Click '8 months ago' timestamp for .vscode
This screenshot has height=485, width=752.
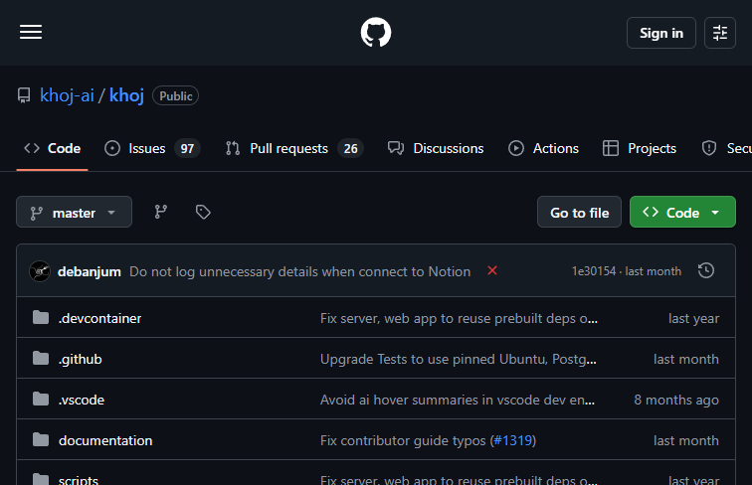(x=676, y=401)
